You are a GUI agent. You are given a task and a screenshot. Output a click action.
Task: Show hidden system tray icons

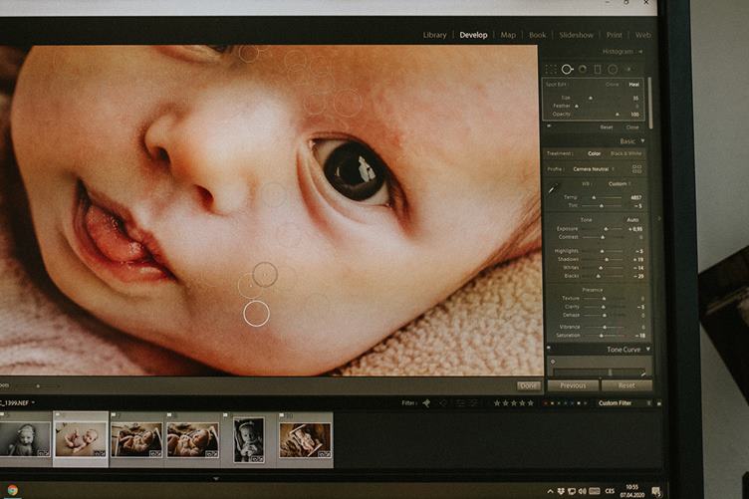(550, 491)
